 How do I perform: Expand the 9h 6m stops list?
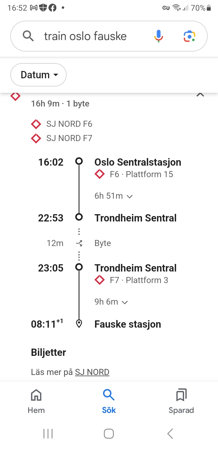(x=111, y=302)
